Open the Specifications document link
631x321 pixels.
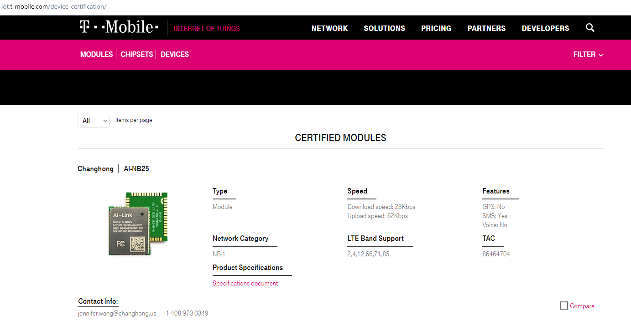pyautogui.click(x=245, y=283)
